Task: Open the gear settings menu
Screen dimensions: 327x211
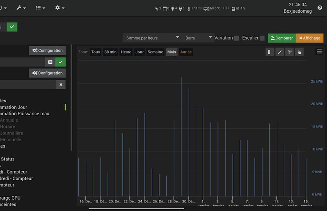Action: (60, 8)
